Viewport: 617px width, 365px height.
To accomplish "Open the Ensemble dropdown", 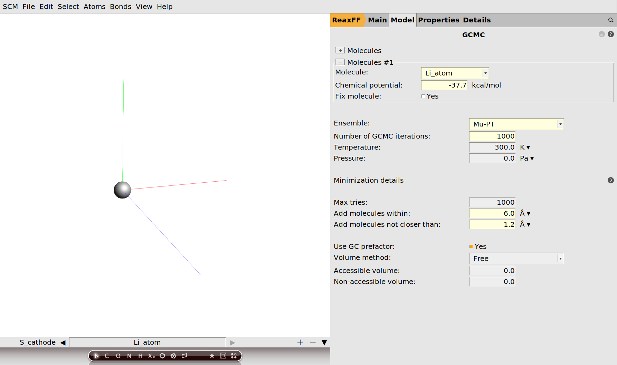I will pos(560,124).
